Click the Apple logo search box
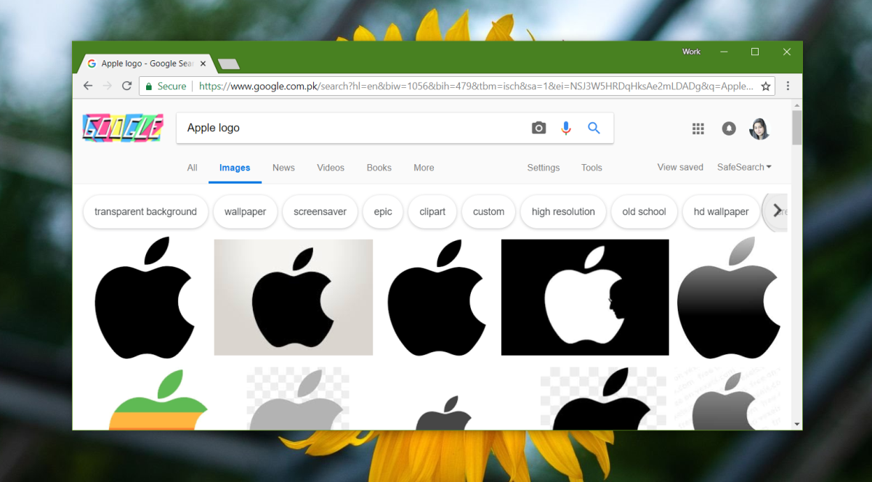Image resolution: width=872 pixels, height=482 pixels. click(352, 128)
